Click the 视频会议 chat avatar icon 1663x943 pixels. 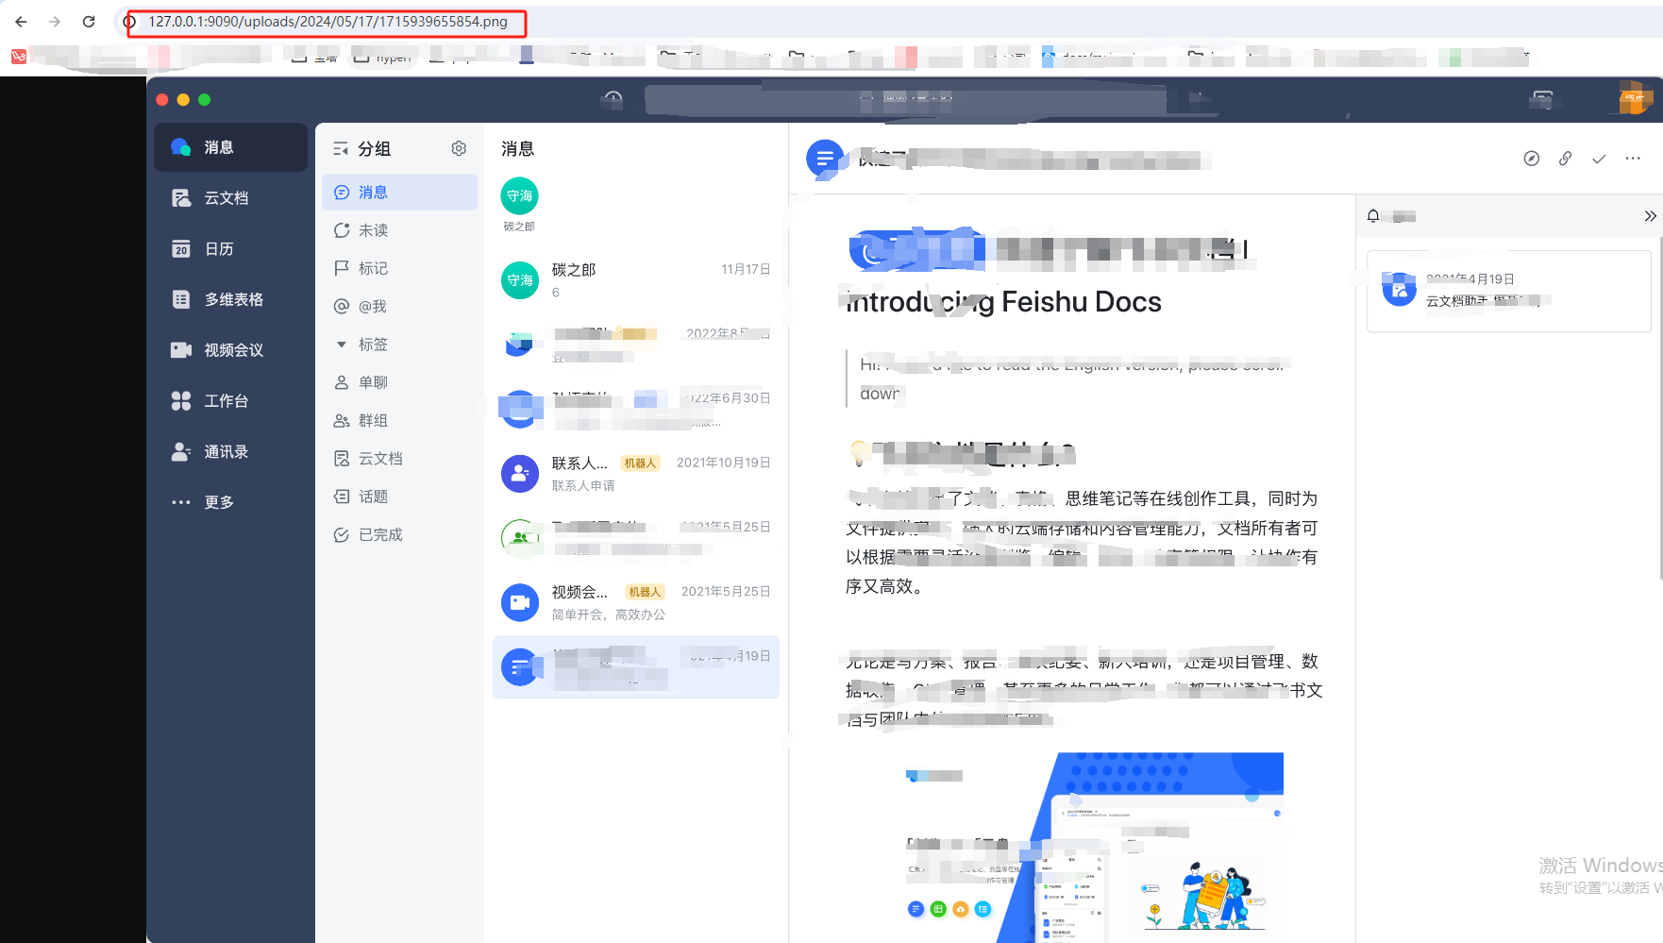pyautogui.click(x=519, y=602)
